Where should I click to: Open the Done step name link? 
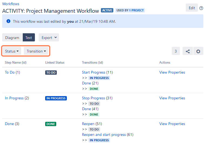pyautogui.click(x=9, y=124)
